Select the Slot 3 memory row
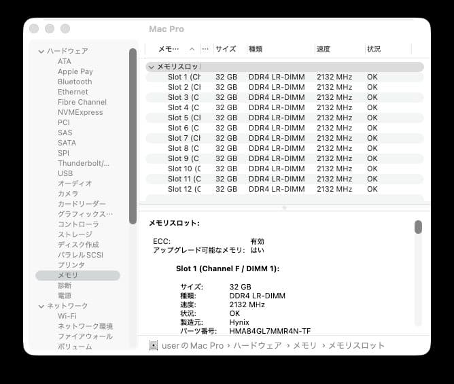454x384 pixels. [x=285, y=97]
